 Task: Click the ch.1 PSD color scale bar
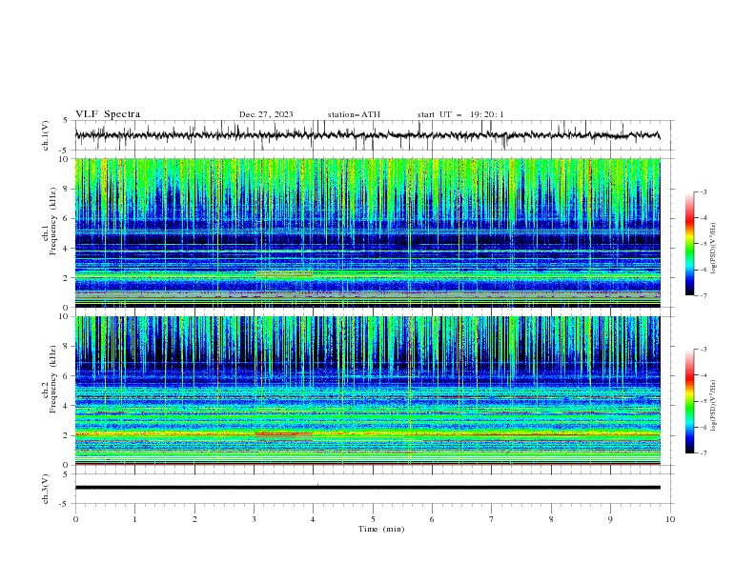click(689, 244)
